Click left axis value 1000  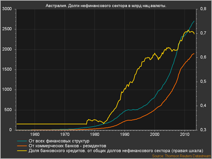point(7,90)
